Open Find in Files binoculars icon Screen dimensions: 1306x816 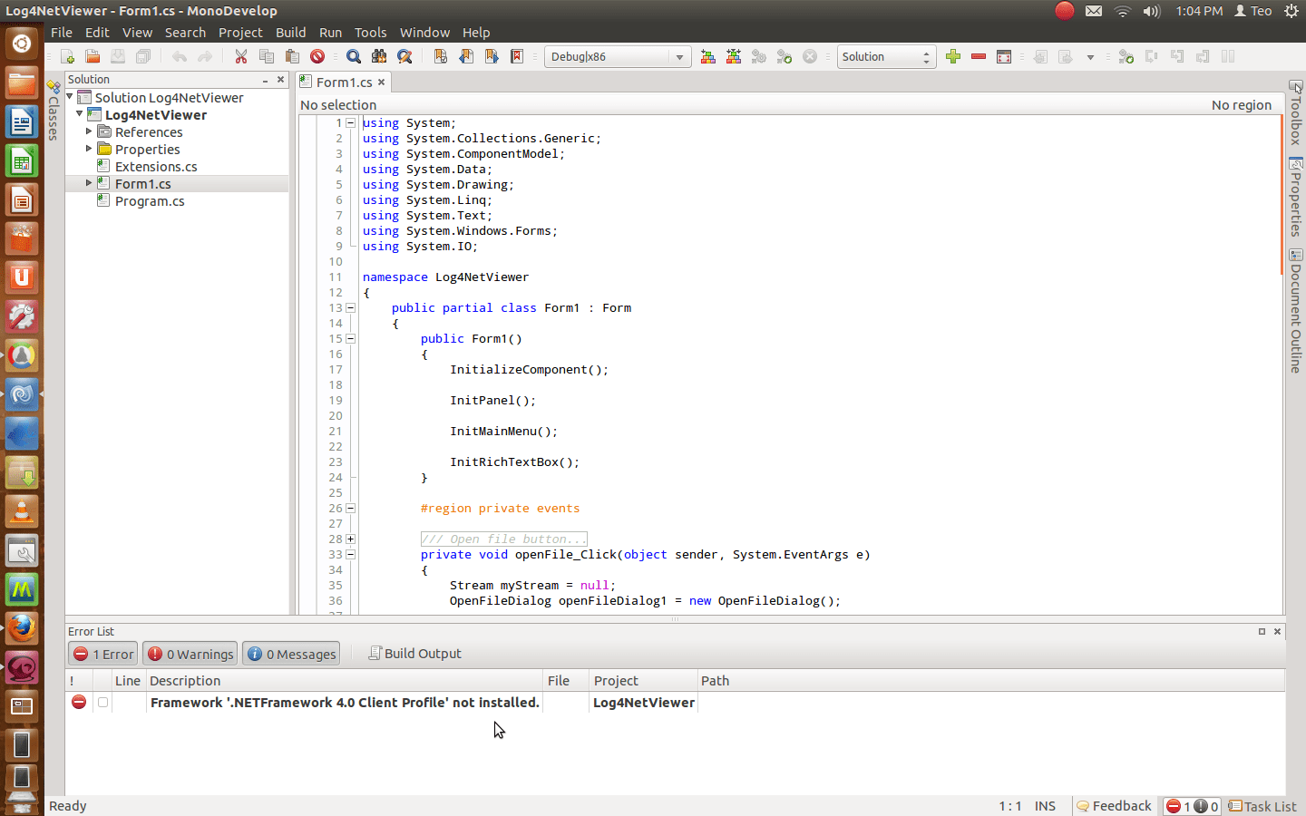click(x=379, y=56)
